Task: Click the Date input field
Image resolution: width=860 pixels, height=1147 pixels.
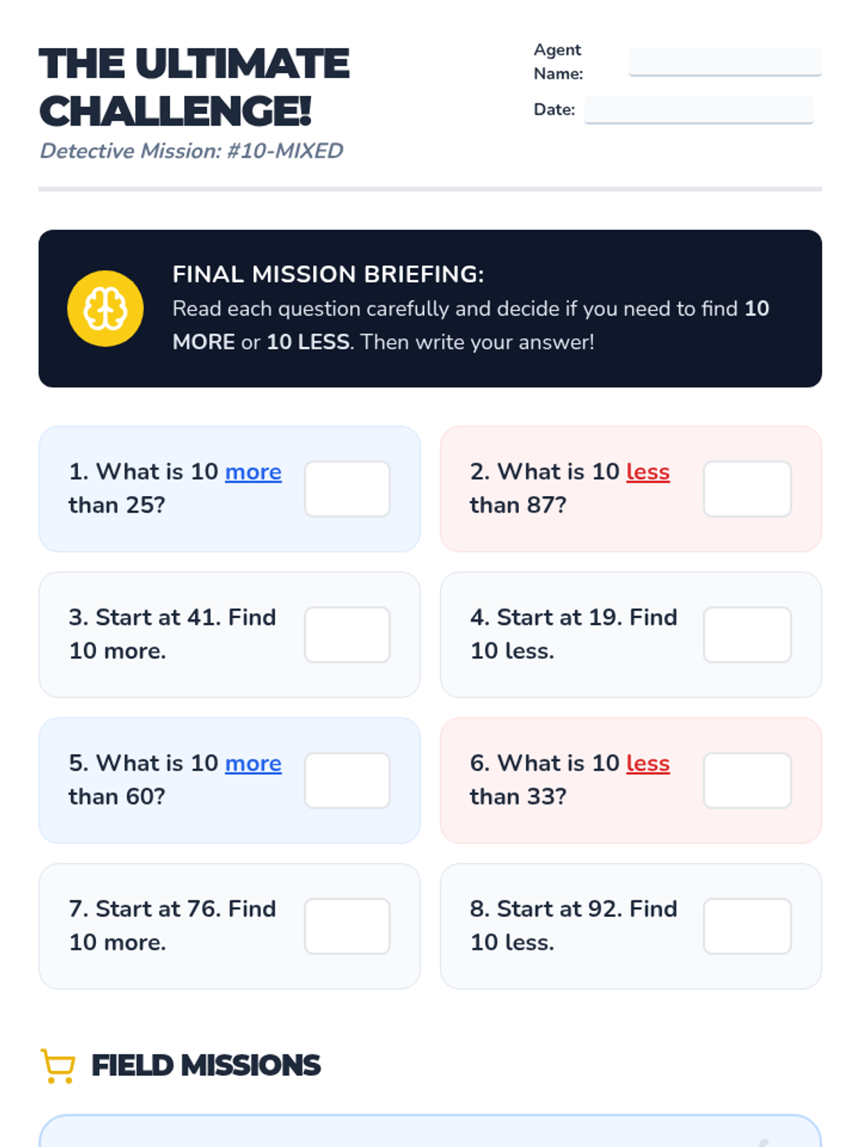Action: pos(699,110)
